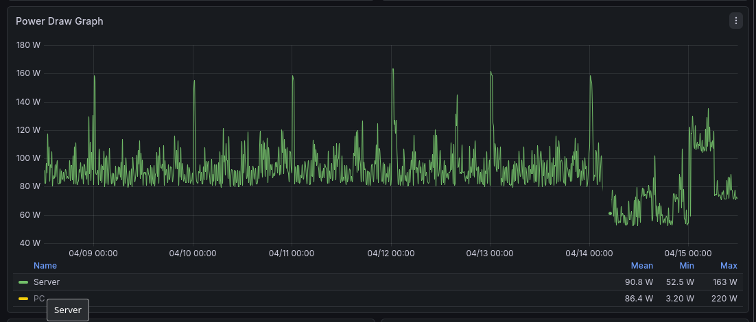Toggle Server series via its legend label
The height and width of the screenshot is (322, 756).
[47, 282]
